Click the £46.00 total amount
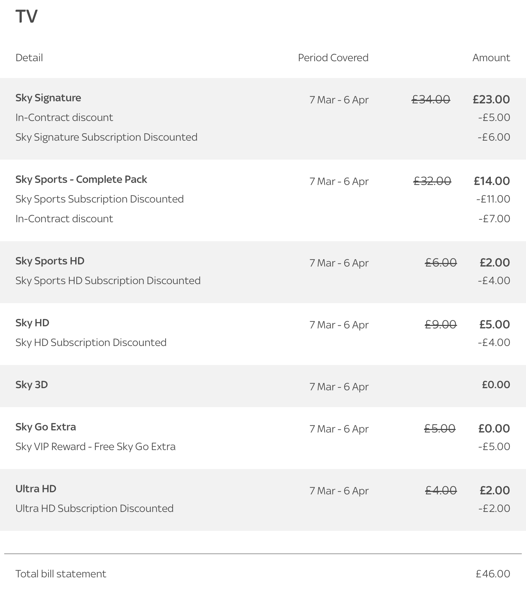 tap(493, 574)
